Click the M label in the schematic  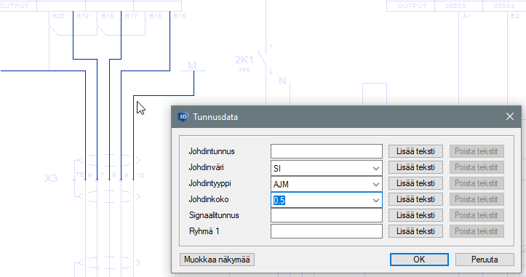pyautogui.click(x=192, y=65)
